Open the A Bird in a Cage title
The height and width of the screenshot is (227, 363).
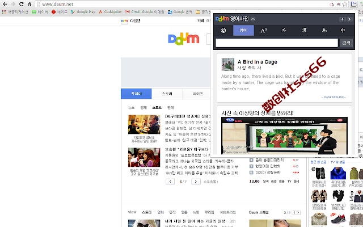[x=257, y=62]
